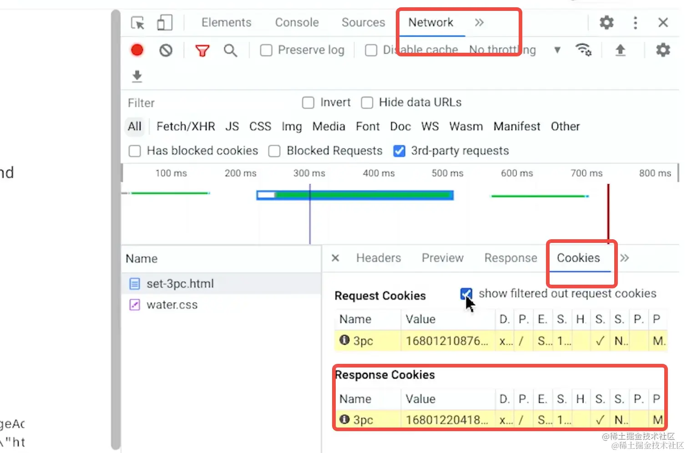The height and width of the screenshot is (453, 687).
Task: Enable Has blocked cookies filter
Action: [x=135, y=151]
